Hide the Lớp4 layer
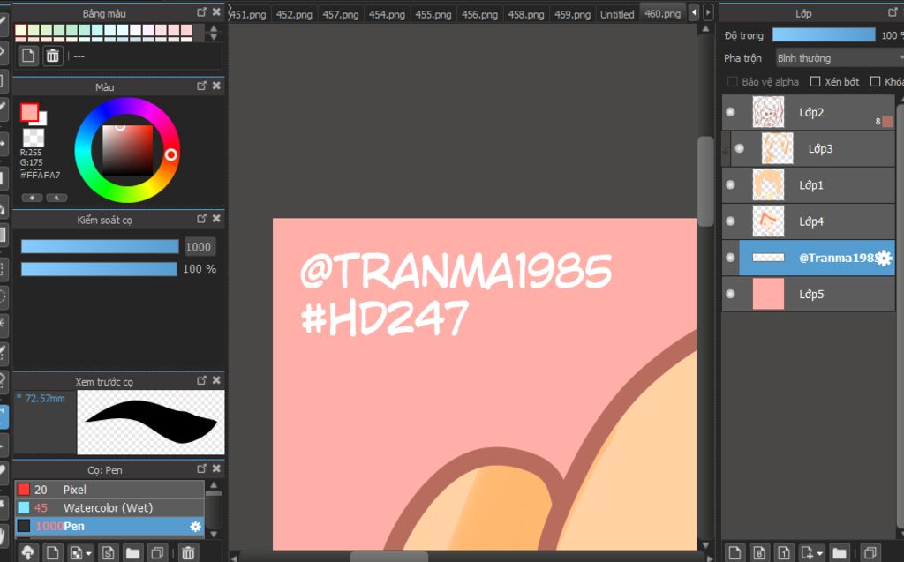The width and height of the screenshot is (904, 562). tap(730, 221)
